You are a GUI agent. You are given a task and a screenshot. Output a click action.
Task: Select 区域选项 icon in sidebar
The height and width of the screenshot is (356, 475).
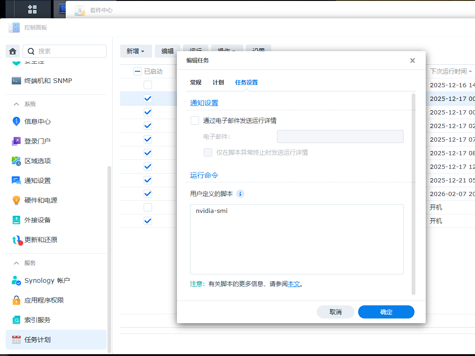point(16,161)
